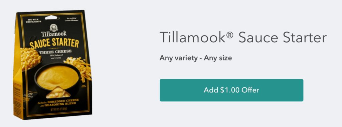The height and width of the screenshot is (127, 342).
Task: Click the Mild, balanced and creamy tagline
Action: point(55,57)
